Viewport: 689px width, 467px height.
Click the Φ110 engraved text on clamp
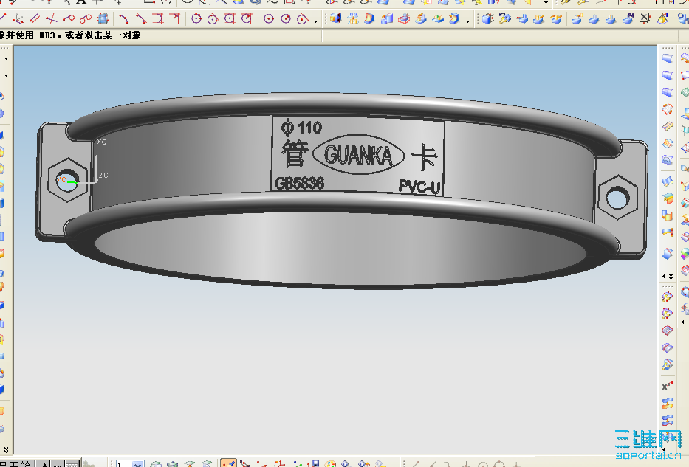coord(302,128)
